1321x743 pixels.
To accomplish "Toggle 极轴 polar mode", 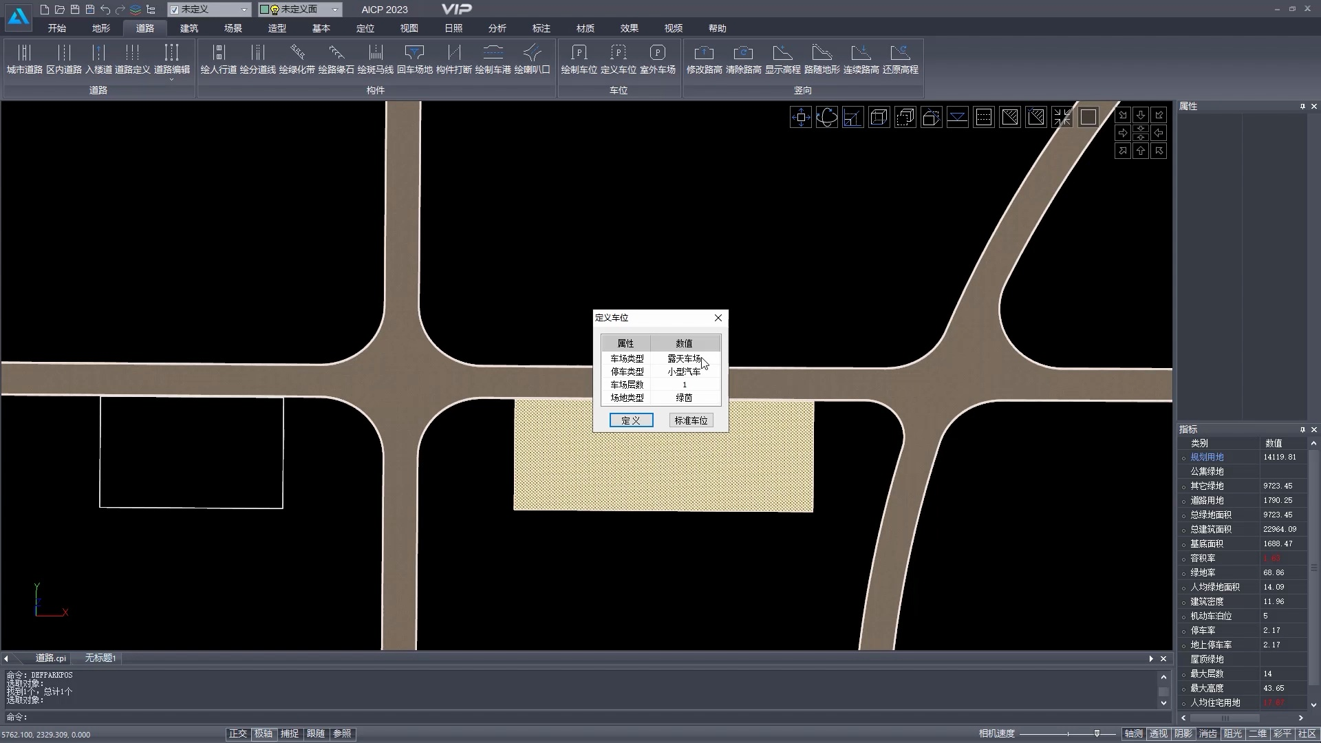I will 264,734.
